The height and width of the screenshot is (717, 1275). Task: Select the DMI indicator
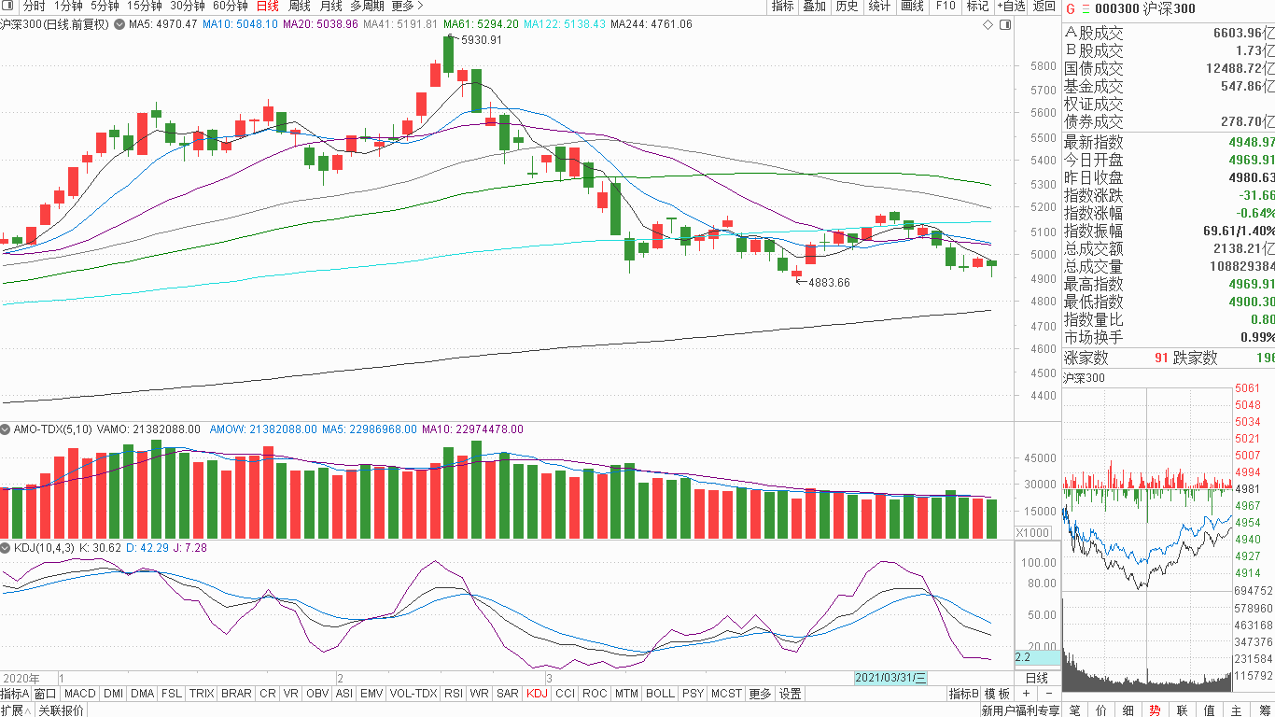pyautogui.click(x=113, y=694)
